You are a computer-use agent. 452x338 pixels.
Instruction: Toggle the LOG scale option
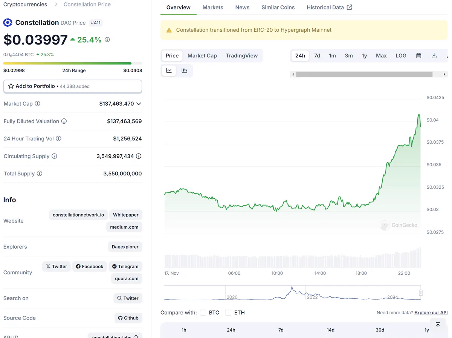(401, 55)
